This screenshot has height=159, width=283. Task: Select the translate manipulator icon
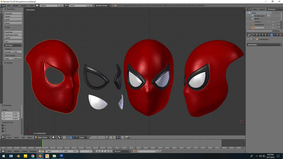[x=71, y=137]
